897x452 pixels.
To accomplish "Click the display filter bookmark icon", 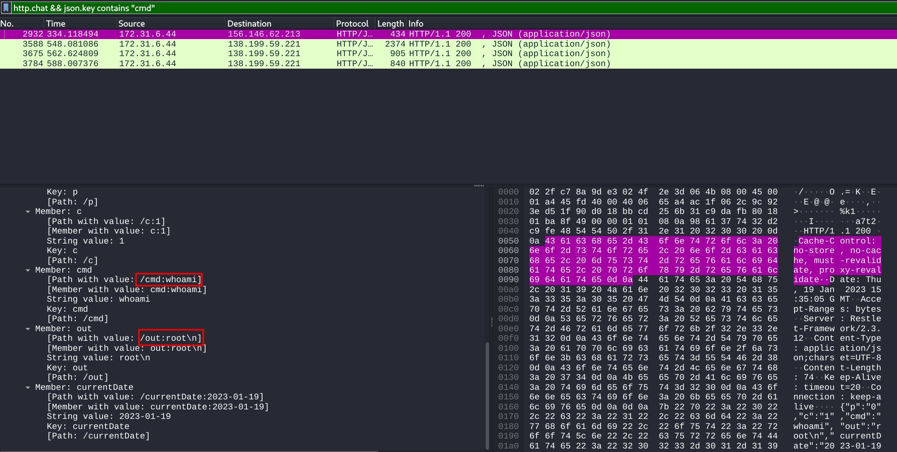I will click(6, 8).
